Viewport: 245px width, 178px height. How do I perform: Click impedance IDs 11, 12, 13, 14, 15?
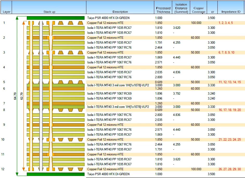tap(230, 82)
